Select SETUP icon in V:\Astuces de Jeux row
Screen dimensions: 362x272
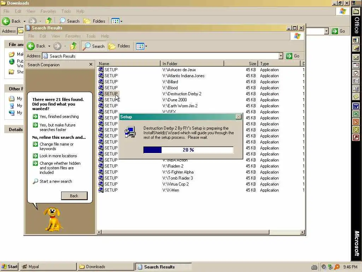click(101, 70)
